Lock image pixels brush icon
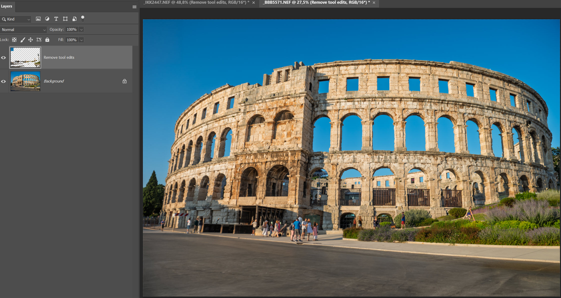 23,40
